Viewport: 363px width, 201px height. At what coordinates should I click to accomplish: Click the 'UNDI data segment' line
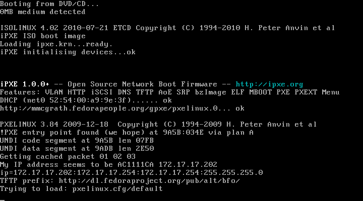point(77,149)
